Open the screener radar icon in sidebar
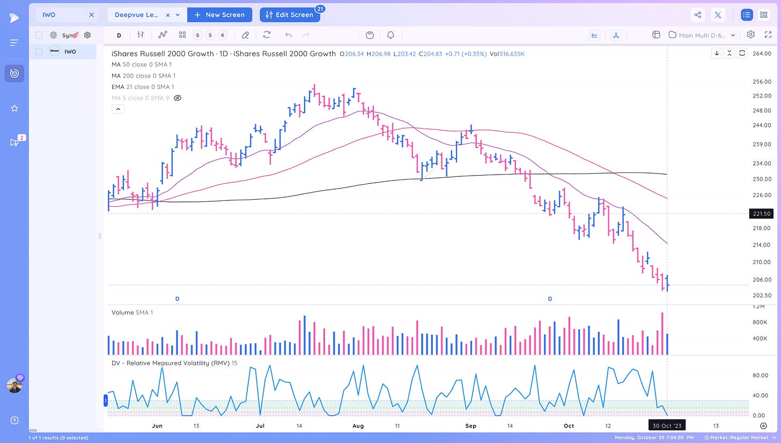 point(14,73)
